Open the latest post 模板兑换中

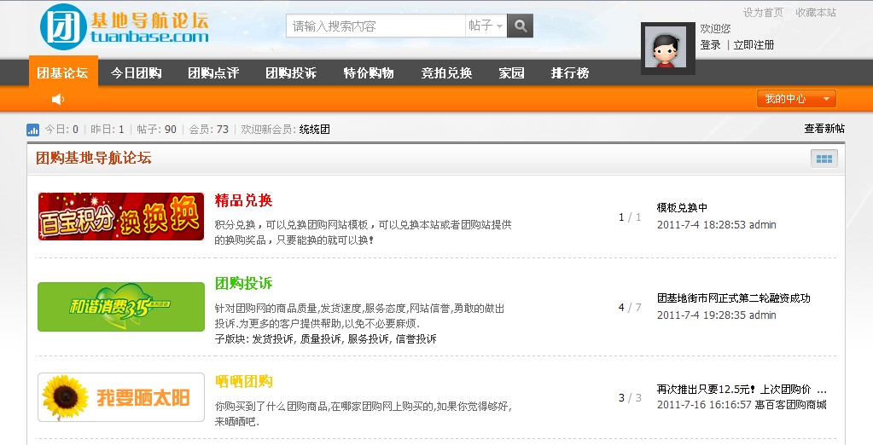tap(682, 207)
